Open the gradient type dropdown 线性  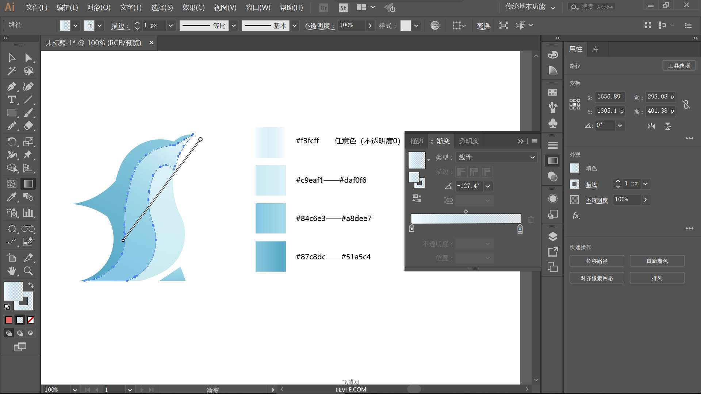coord(496,157)
